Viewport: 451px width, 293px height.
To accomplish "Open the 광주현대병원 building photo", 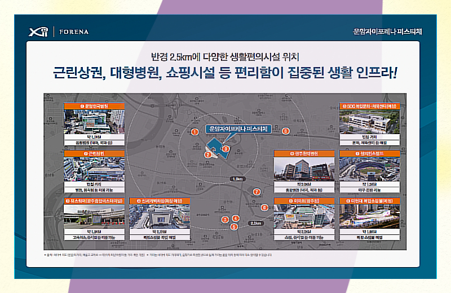I will point(304,169).
